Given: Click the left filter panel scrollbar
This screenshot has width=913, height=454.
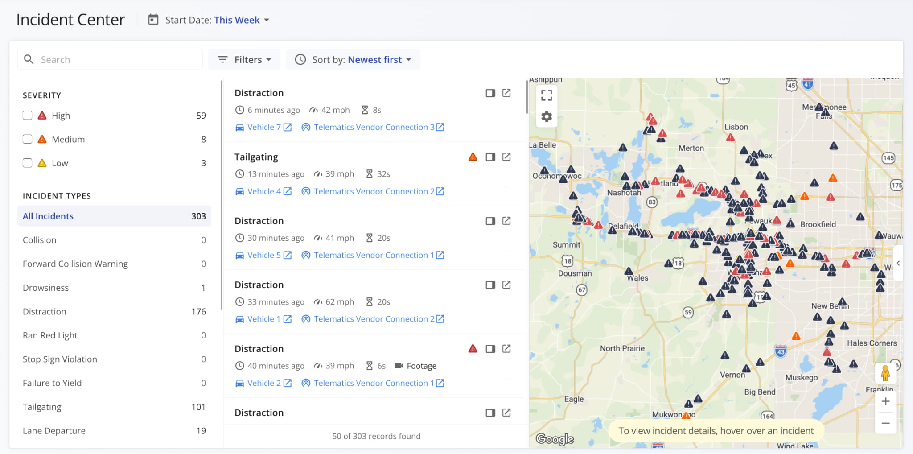Looking at the screenshot, I should 222,195.
